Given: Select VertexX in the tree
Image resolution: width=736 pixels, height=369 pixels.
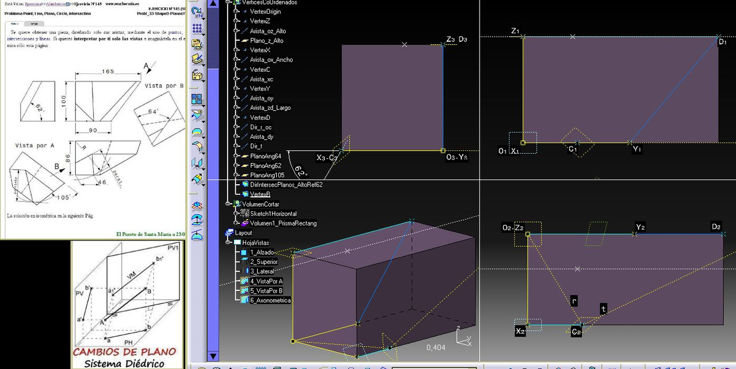Looking at the screenshot, I should point(260,50).
